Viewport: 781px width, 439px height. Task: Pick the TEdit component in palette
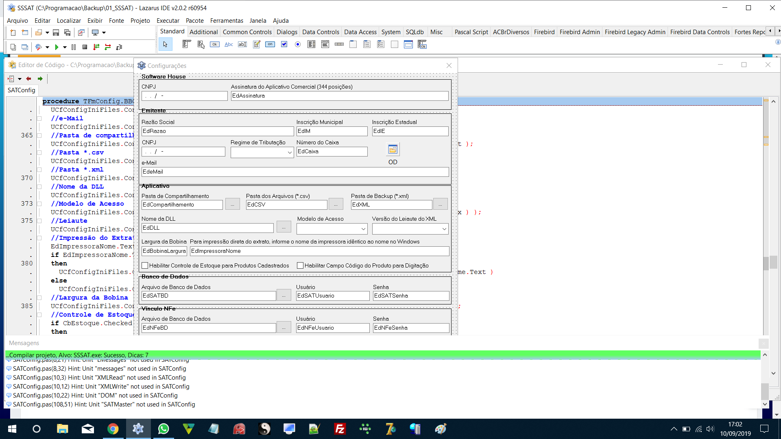[x=242, y=44]
